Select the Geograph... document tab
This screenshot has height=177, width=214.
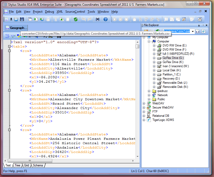click(x=16, y=28)
